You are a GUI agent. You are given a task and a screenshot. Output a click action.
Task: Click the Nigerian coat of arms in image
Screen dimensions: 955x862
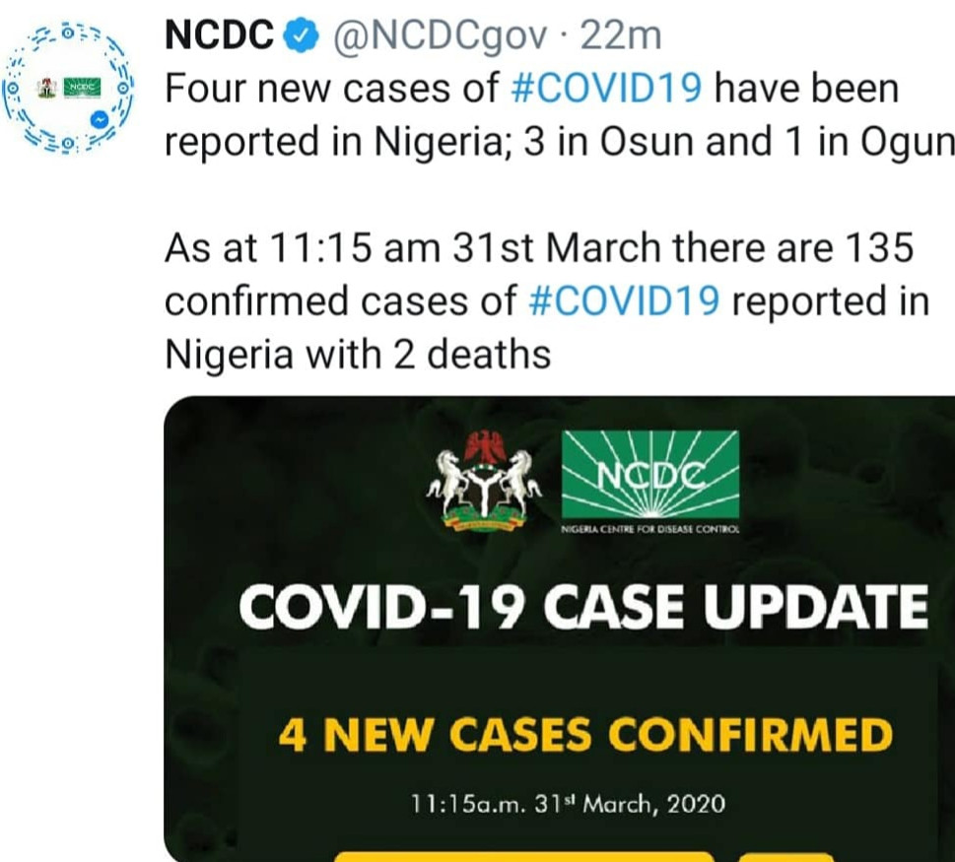pos(484,480)
